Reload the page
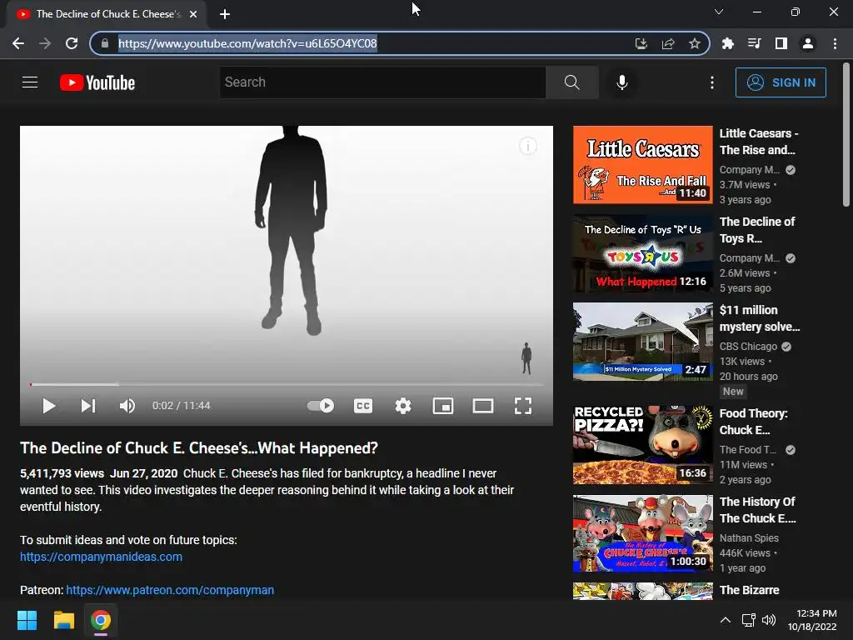 (72, 43)
